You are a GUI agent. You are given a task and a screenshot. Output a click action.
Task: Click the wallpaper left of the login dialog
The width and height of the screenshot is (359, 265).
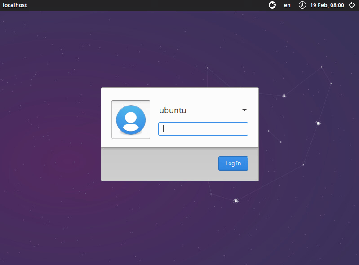pos(49,135)
